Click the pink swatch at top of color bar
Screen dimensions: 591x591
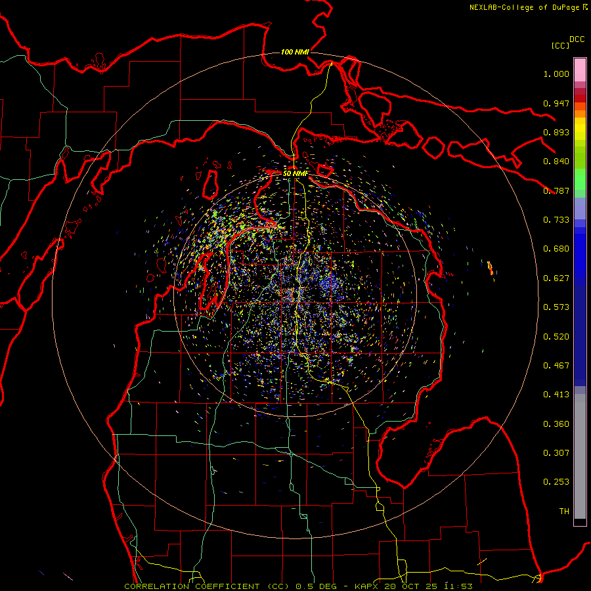click(580, 70)
